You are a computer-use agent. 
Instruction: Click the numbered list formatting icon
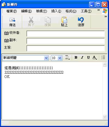[x=103, y=58]
